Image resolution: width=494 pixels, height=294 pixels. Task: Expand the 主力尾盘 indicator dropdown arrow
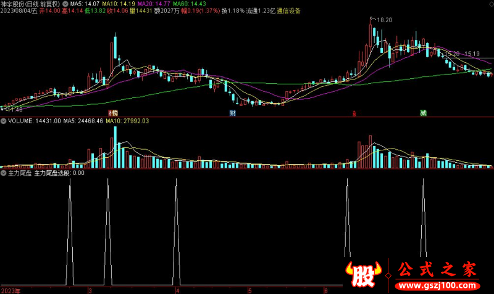pos(4,173)
